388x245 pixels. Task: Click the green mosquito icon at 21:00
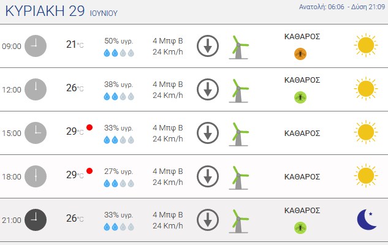[300, 228]
